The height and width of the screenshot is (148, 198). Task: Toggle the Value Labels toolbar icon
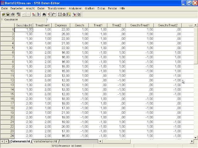[x=75, y=14]
